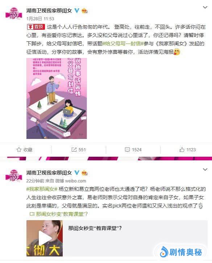Expand the second post's options chevron
Image resolution: width=212 pixels, height=263 pixels.
[205, 169]
